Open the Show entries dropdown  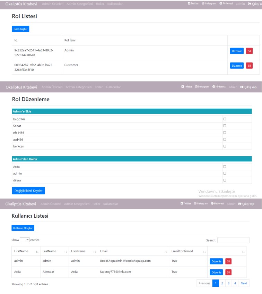25,240
